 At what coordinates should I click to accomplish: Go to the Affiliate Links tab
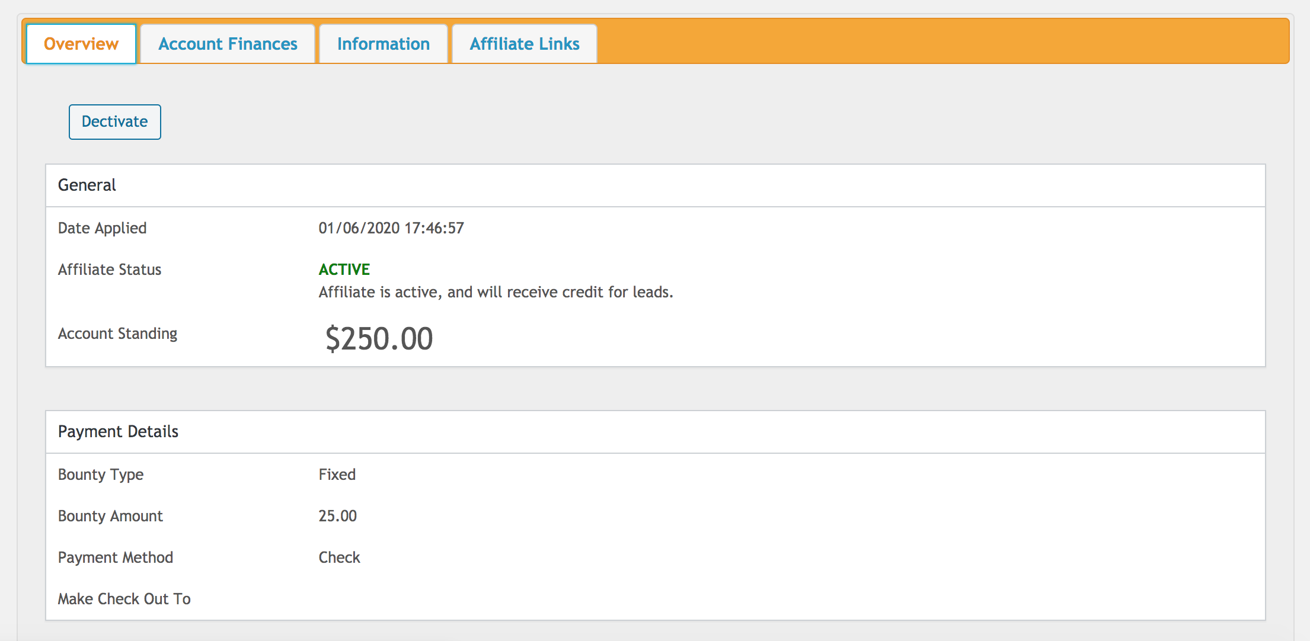(524, 44)
